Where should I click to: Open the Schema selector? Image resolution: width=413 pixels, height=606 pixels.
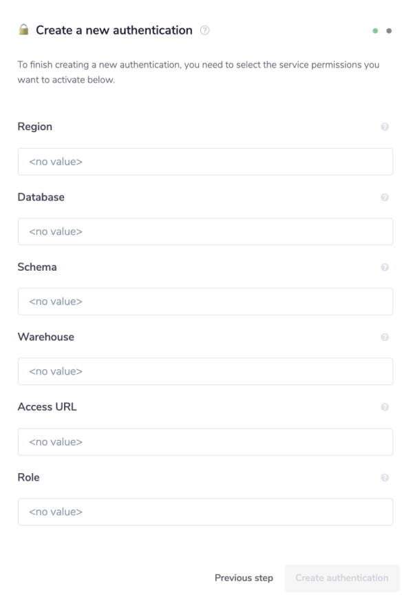pyautogui.click(x=205, y=301)
